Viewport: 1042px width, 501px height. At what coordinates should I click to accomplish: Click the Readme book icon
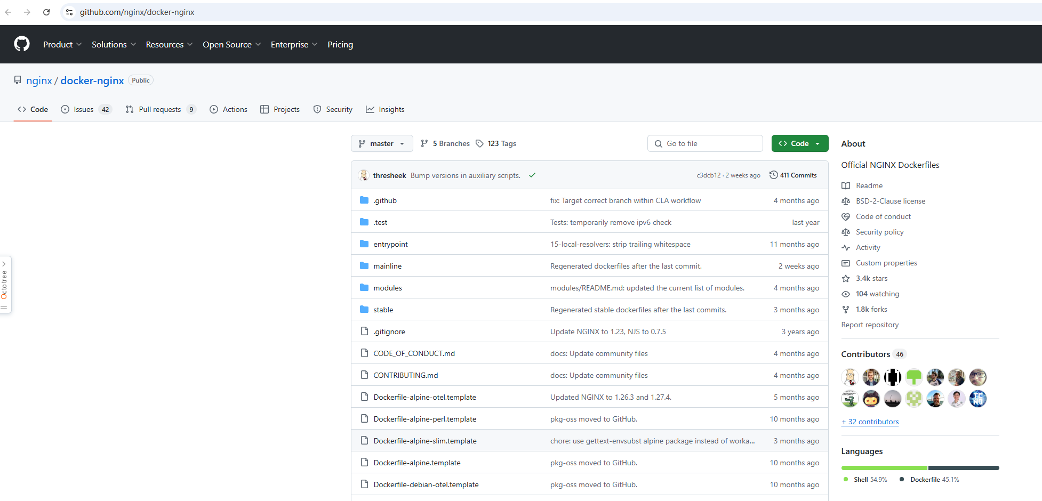(846, 185)
